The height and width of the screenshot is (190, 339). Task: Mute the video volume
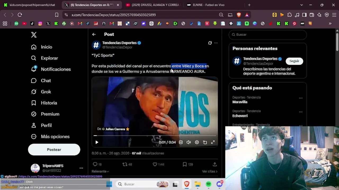tap(189, 142)
